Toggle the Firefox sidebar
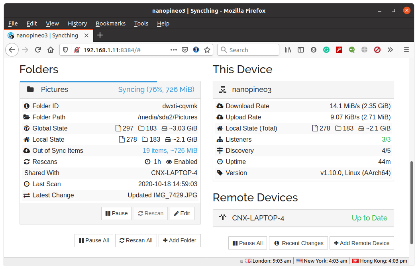This screenshot has width=418, height=269. point(301,50)
